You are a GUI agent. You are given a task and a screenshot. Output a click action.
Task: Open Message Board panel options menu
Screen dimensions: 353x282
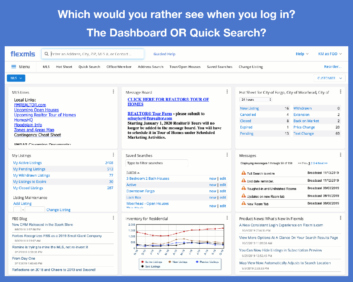[227, 92]
